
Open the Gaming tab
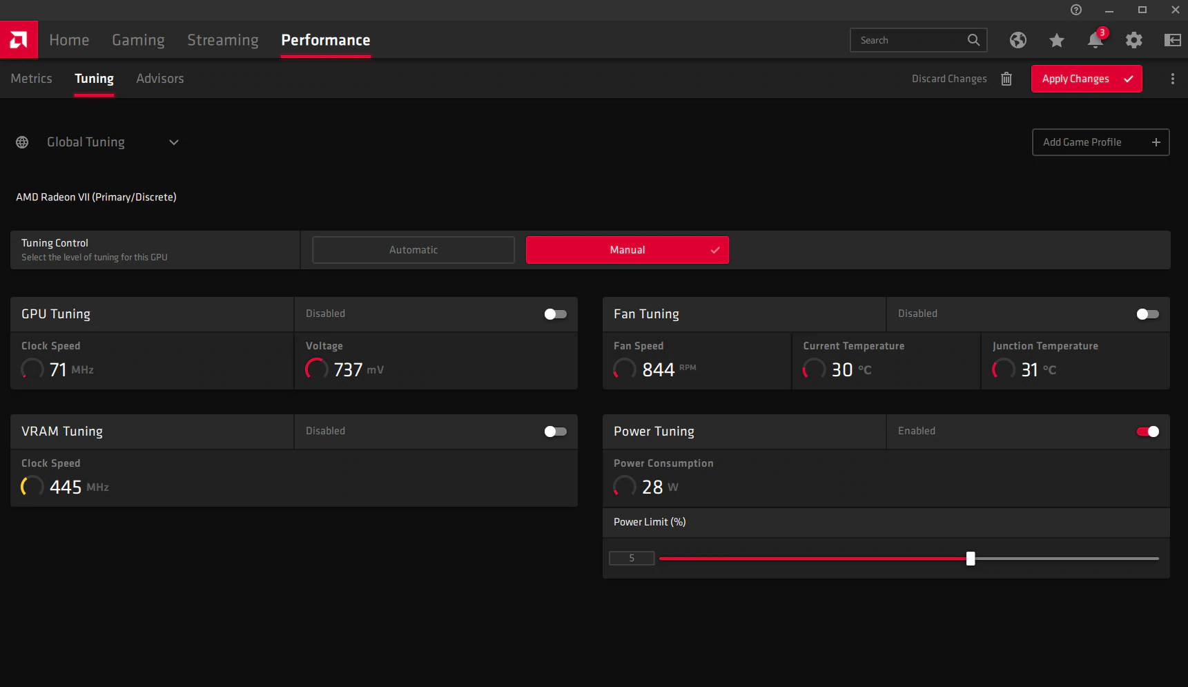coord(138,40)
